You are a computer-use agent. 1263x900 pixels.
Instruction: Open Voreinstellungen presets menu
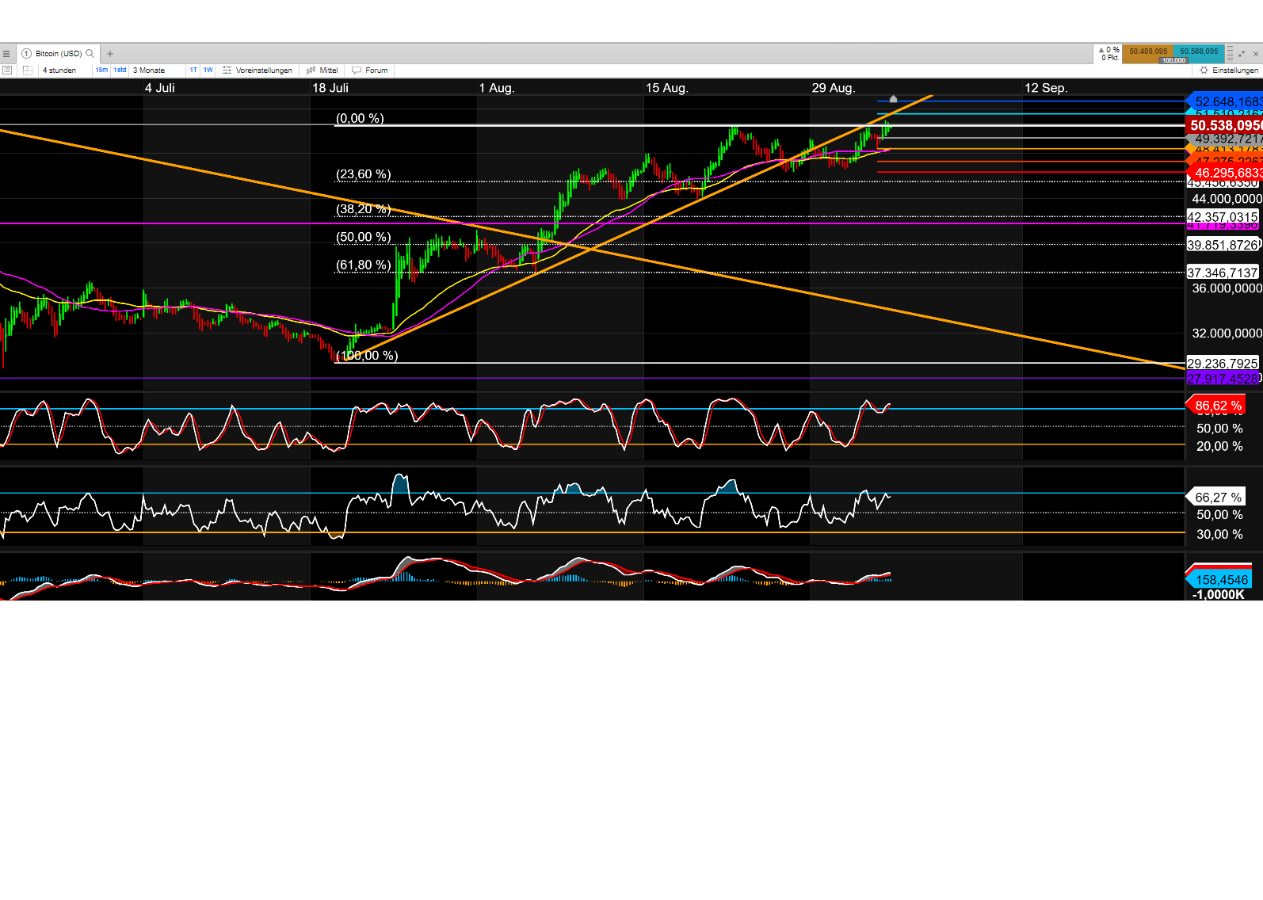pyautogui.click(x=258, y=71)
